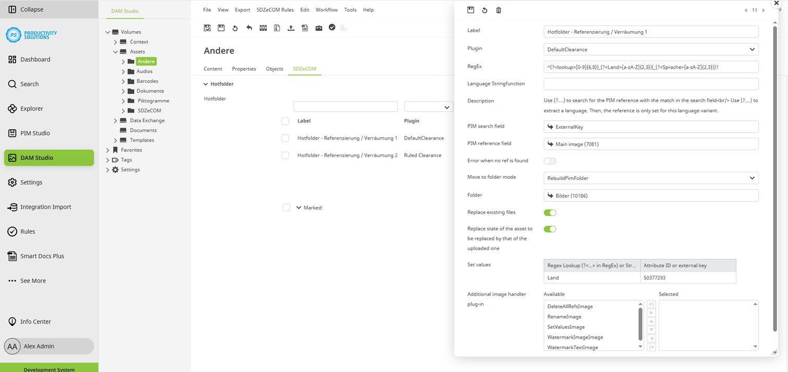Image resolution: width=788 pixels, height=372 pixels.
Task: Check the Hotfolder Verräumung 2 row checkbox
Action: tap(285, 156)
